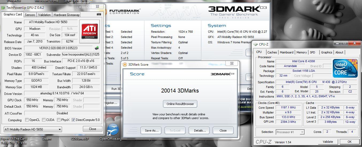The height and width of the screenshot is (147, 362).
Task: Click the Intel Core i5 inside logo
Action: (x=345, y=68)
